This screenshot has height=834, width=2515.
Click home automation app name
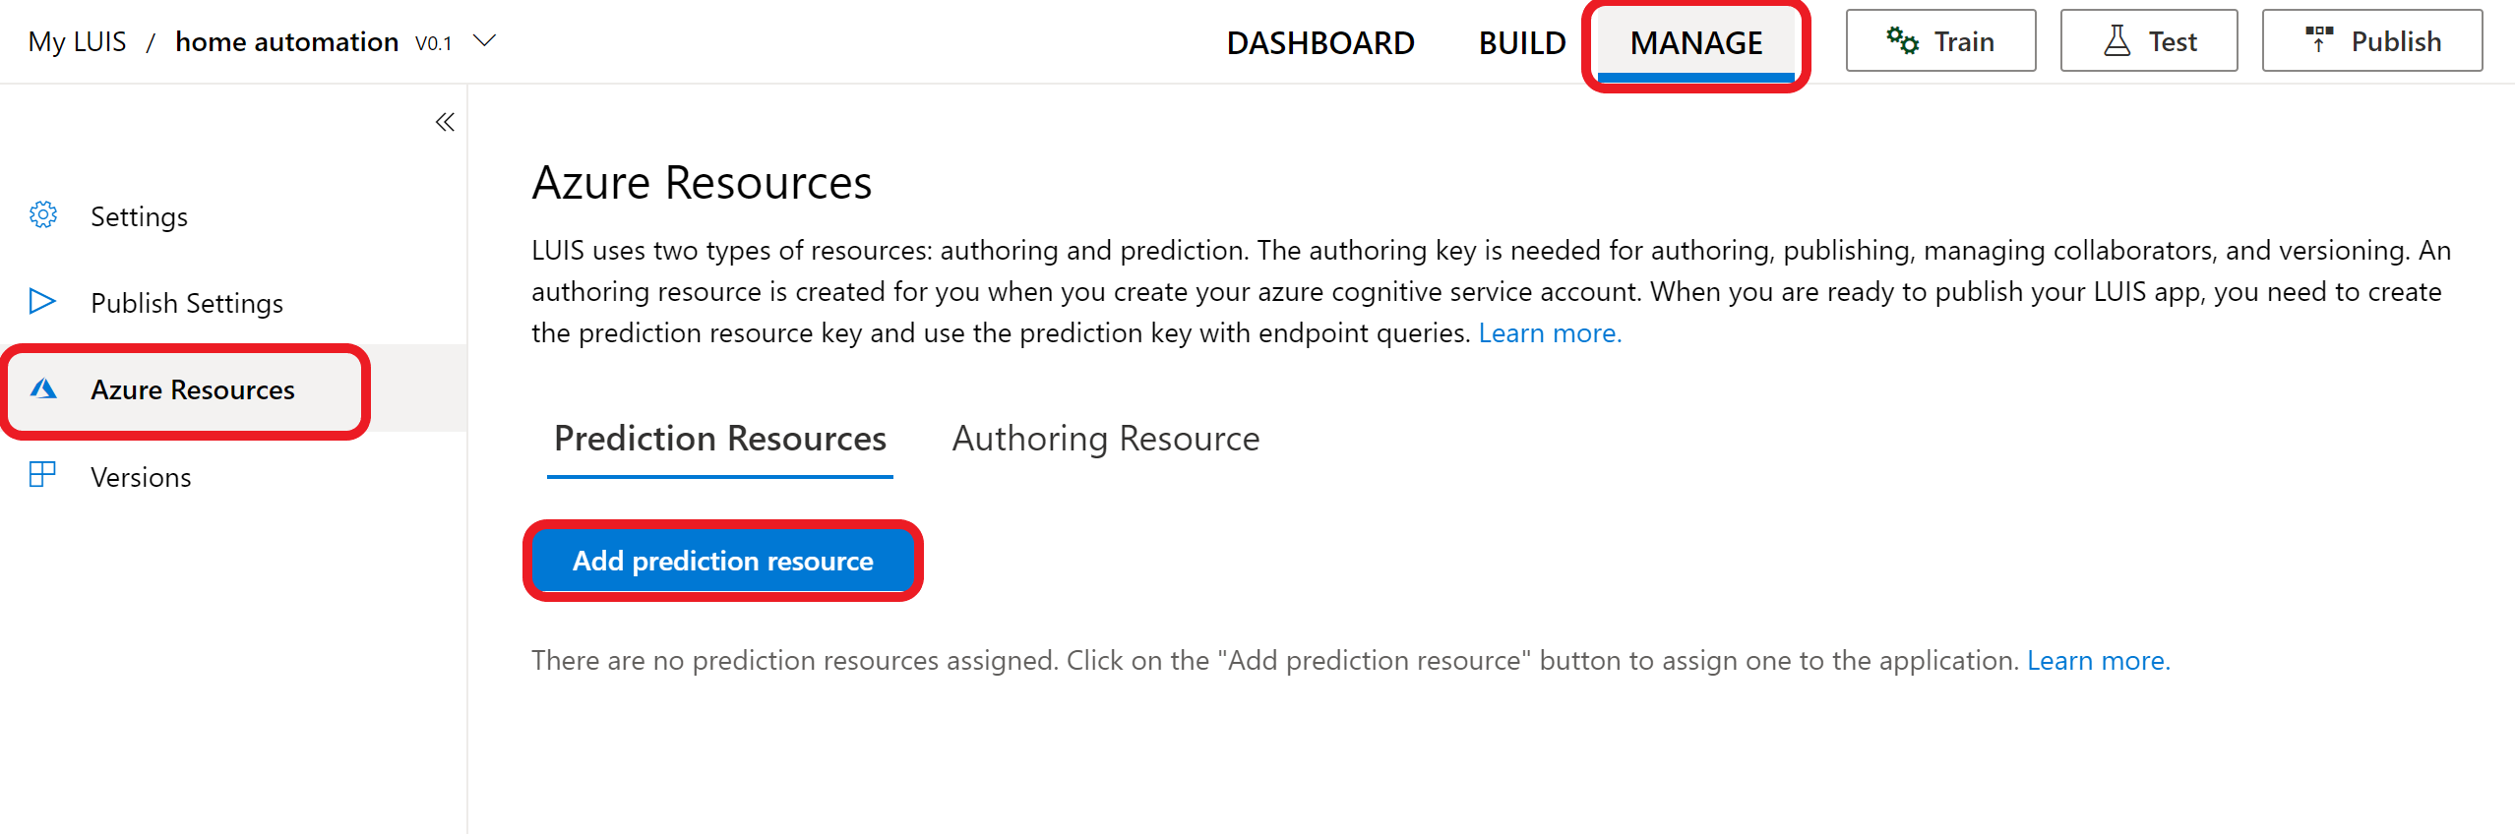coord(286,42)
